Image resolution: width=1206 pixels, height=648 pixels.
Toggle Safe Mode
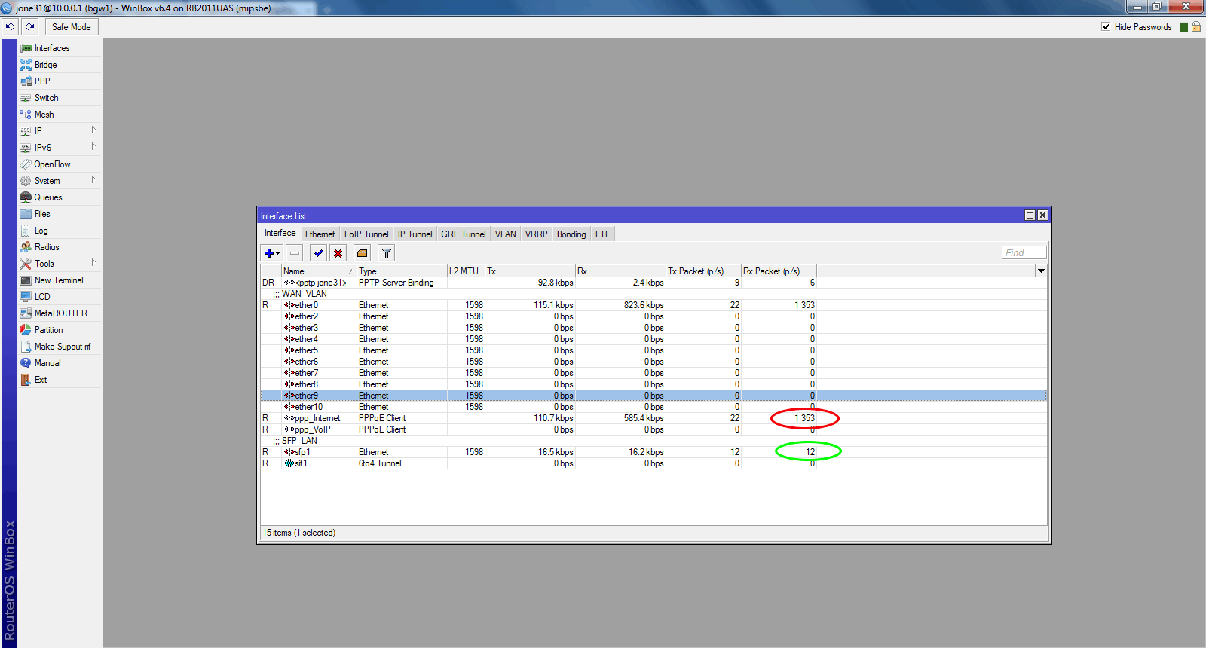point(71,27)
